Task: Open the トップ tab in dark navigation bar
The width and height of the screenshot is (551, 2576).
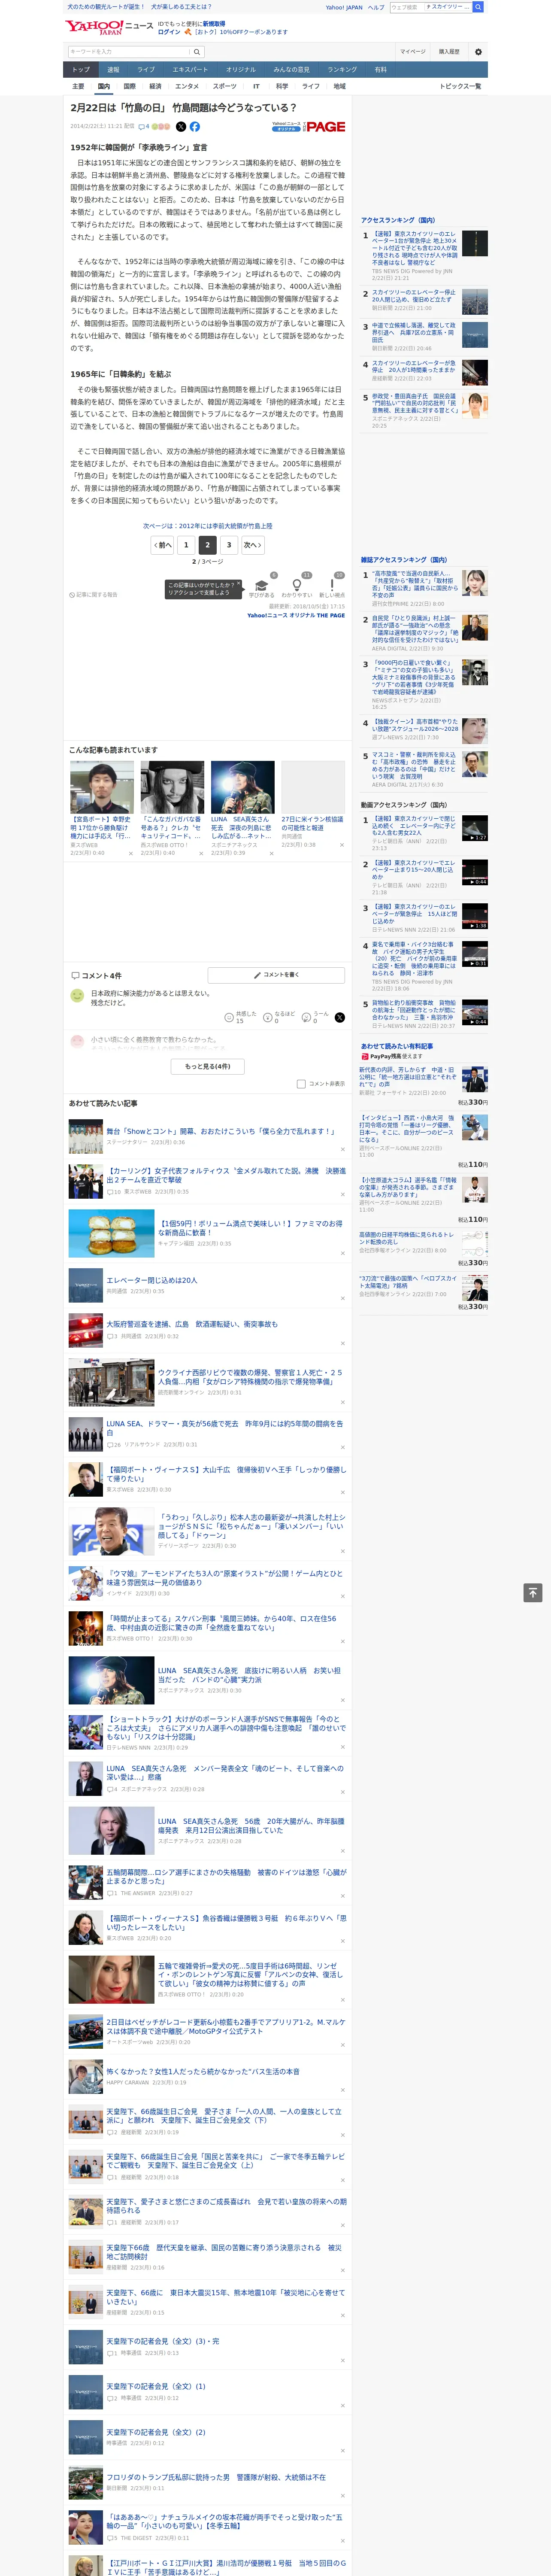Action: (81, 70)
